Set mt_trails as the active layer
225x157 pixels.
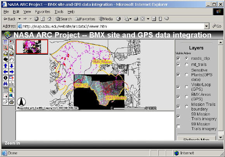pyautogui.click(x=187, y=64)
